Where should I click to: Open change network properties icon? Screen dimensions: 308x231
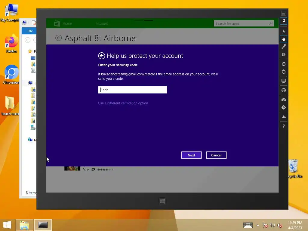pos(283,117)
